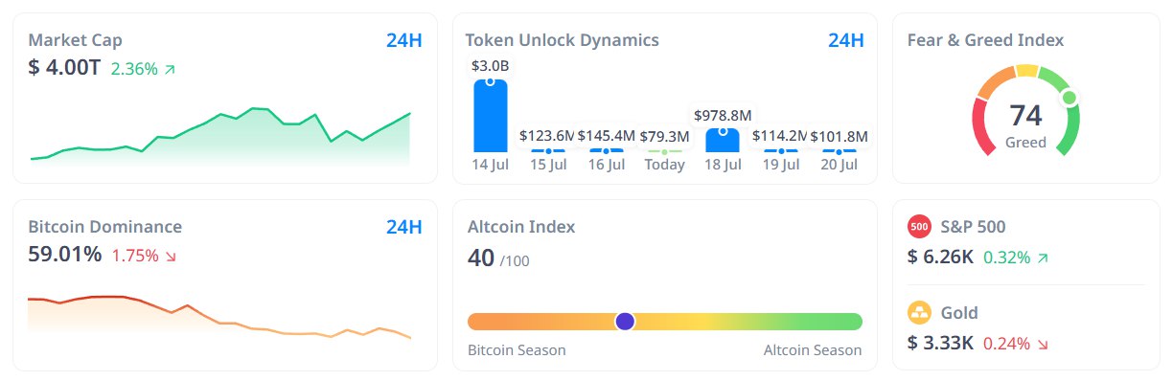The image size is (1173, 381).
Task: Click the Bitcoin Dominance red down arrow
Action: [x=171, y=256]
